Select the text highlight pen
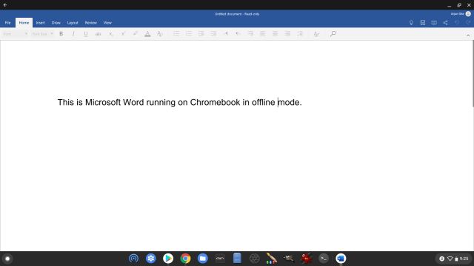 coord(135,34)
